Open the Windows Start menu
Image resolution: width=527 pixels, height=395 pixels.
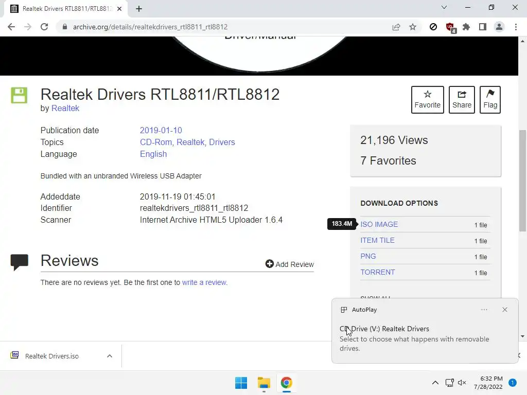pos(241,383)
